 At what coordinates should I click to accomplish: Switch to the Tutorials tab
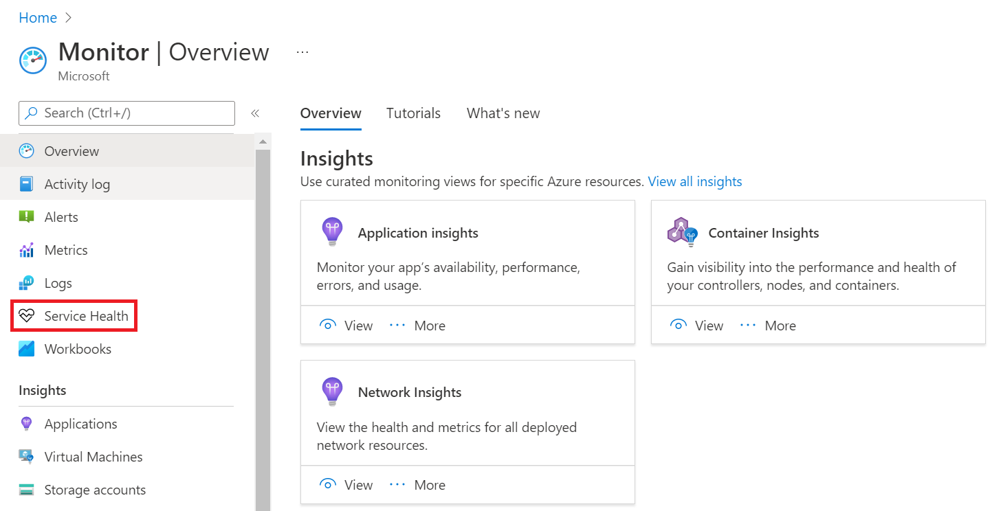[413, 113]
